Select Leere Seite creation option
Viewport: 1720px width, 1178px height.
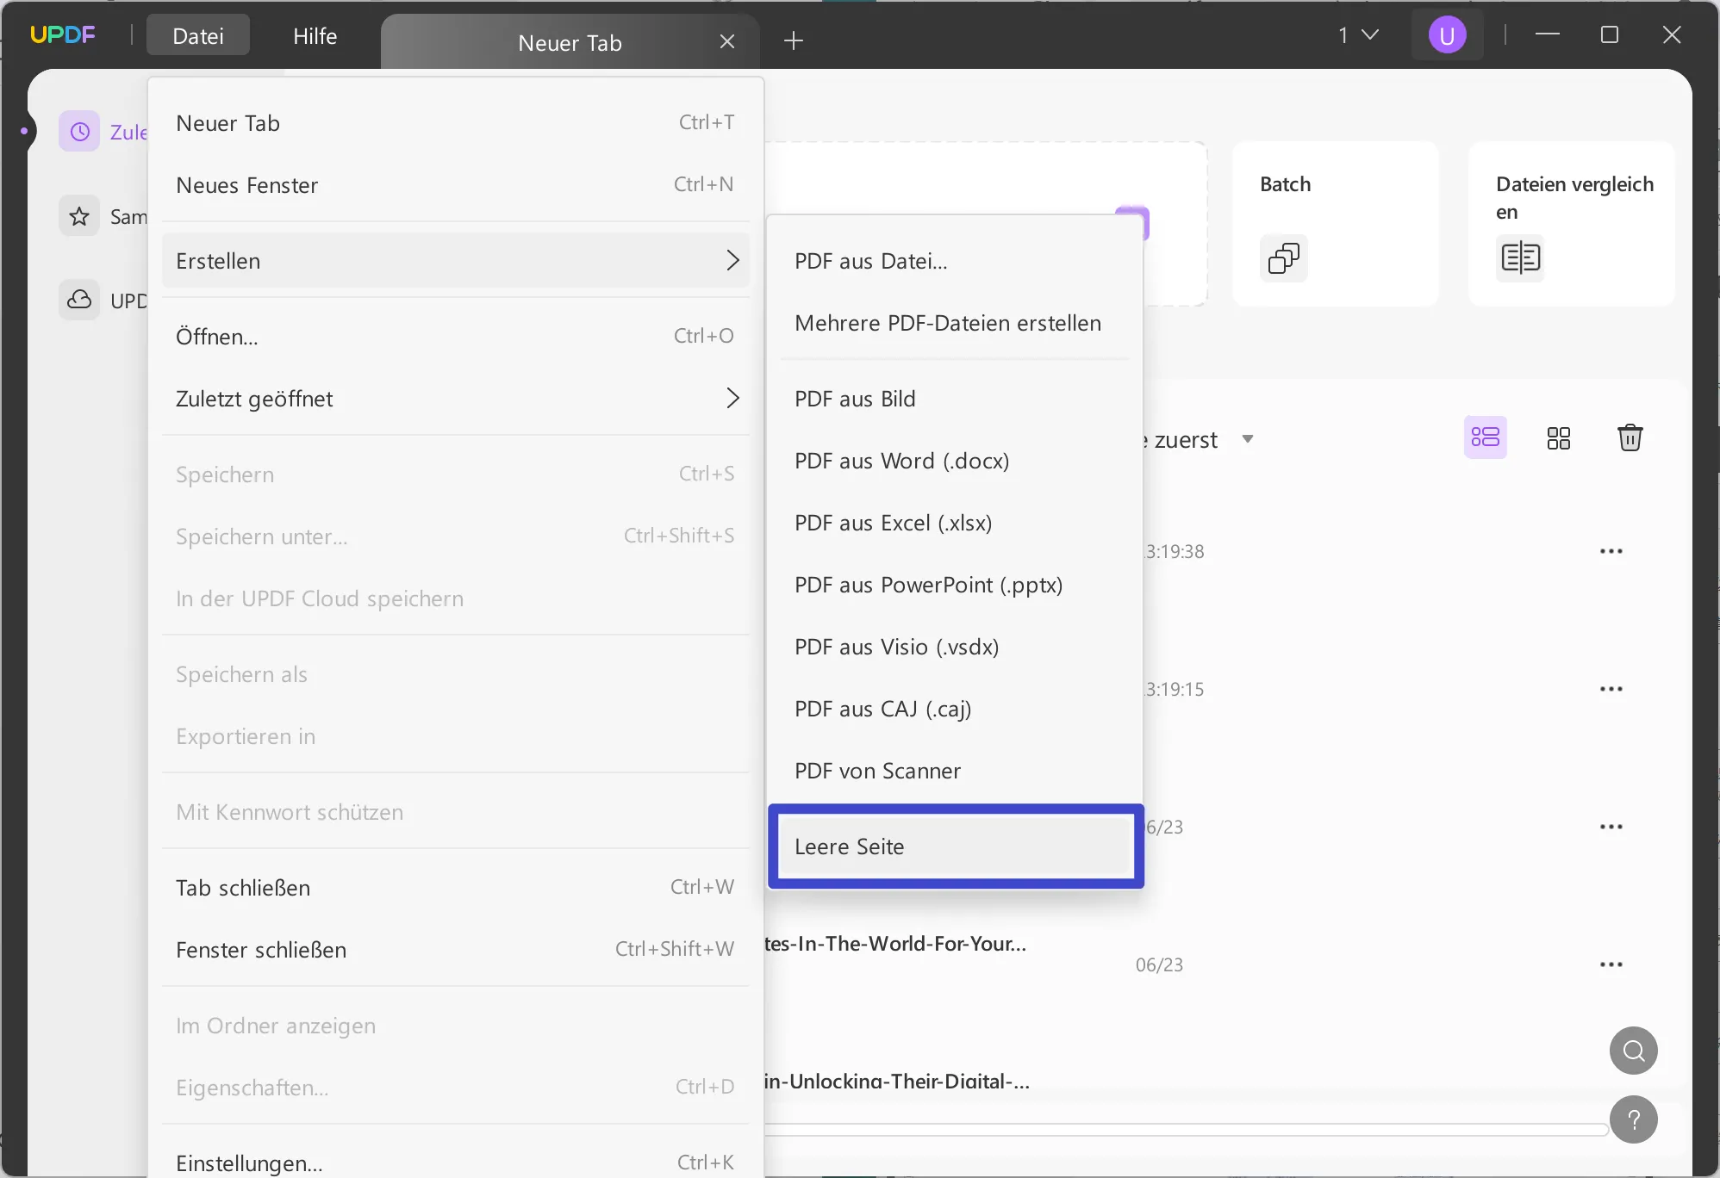tap(954, 846)
